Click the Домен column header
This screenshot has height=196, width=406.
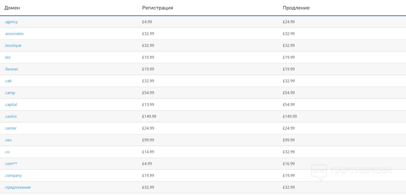(12, 8)
